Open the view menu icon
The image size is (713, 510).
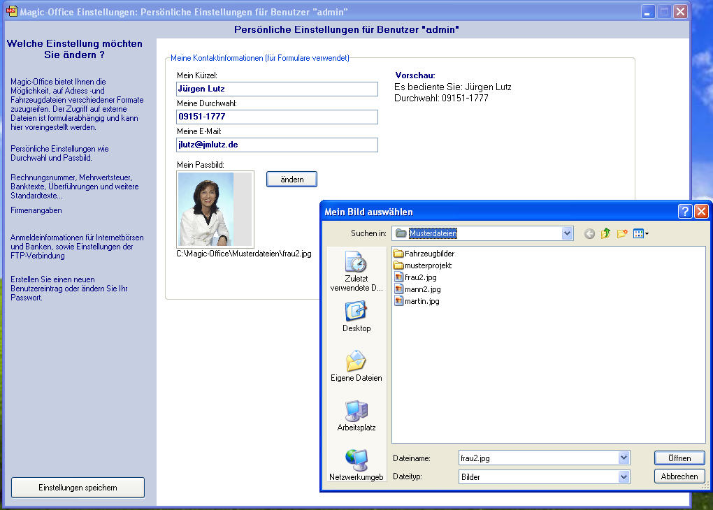641,233
